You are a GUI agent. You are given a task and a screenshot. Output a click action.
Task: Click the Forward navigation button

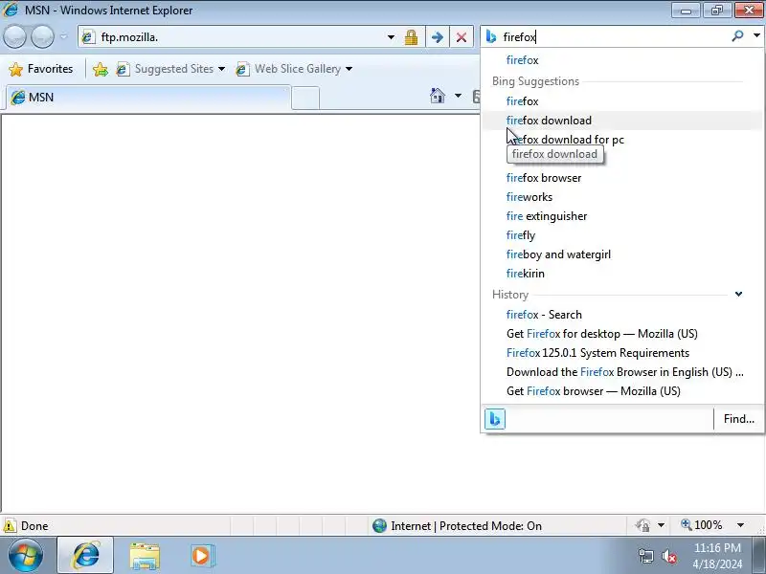coord(42,37)
